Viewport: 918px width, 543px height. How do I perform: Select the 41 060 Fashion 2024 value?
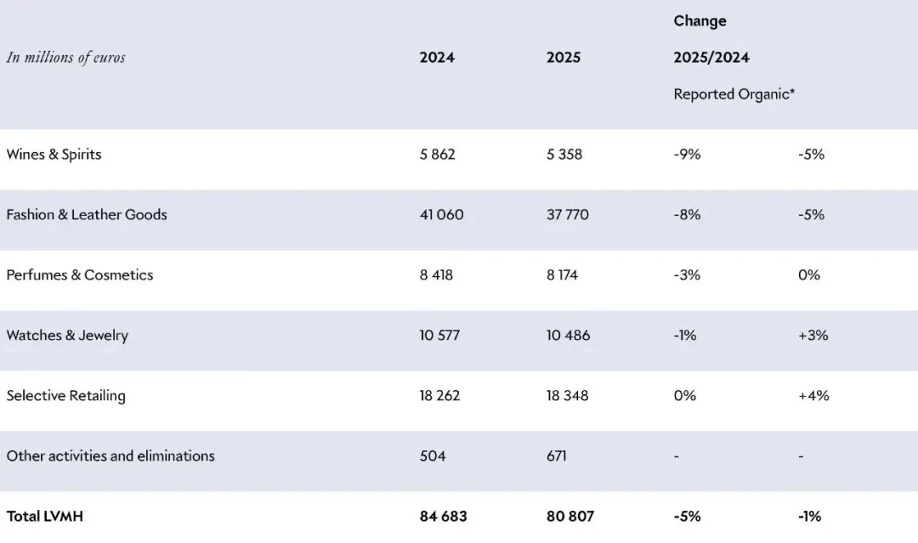441,215
